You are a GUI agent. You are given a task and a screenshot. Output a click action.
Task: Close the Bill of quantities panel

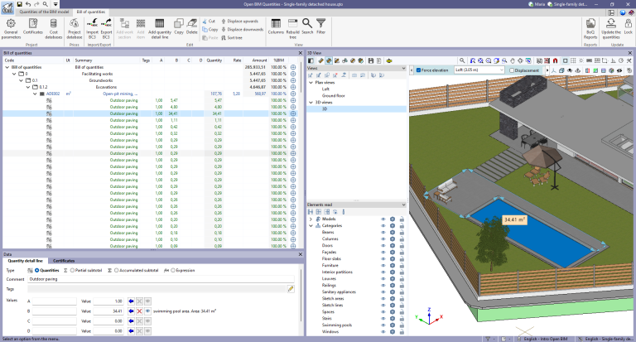[x=301, y=53]
